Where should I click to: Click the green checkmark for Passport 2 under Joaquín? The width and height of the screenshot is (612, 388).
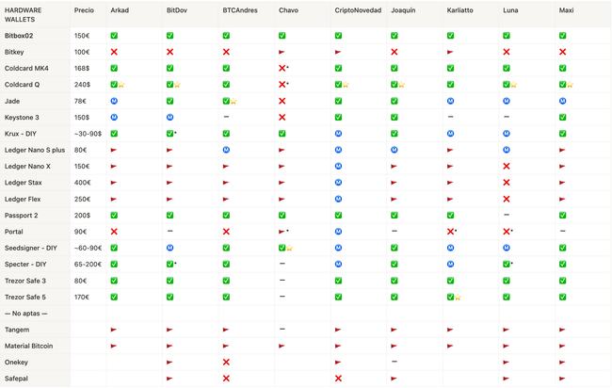pos(394,215)
